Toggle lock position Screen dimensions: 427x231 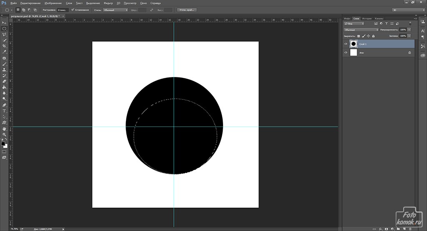click(x=369, y=36)
